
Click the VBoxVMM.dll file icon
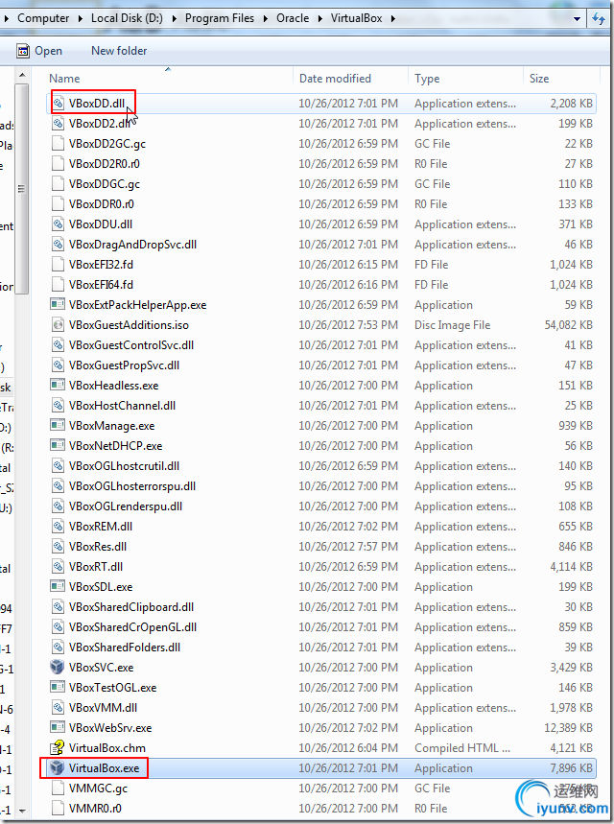(58, 707)
